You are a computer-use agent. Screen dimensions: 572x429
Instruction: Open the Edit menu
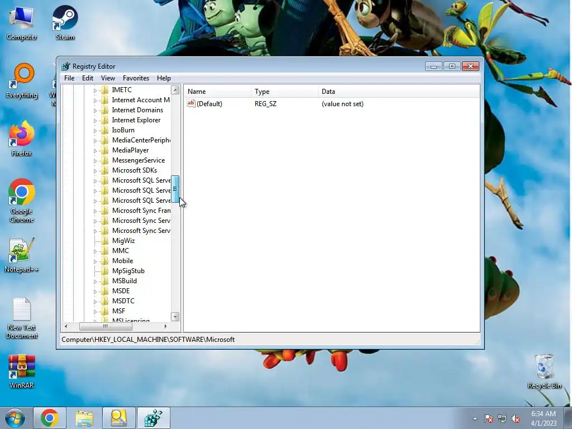point(88,78)
